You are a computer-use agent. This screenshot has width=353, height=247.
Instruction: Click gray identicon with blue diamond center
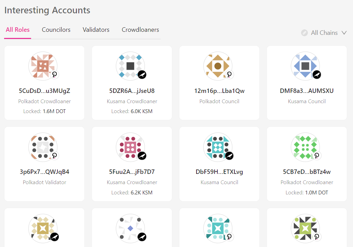click(x=130, y=228)
